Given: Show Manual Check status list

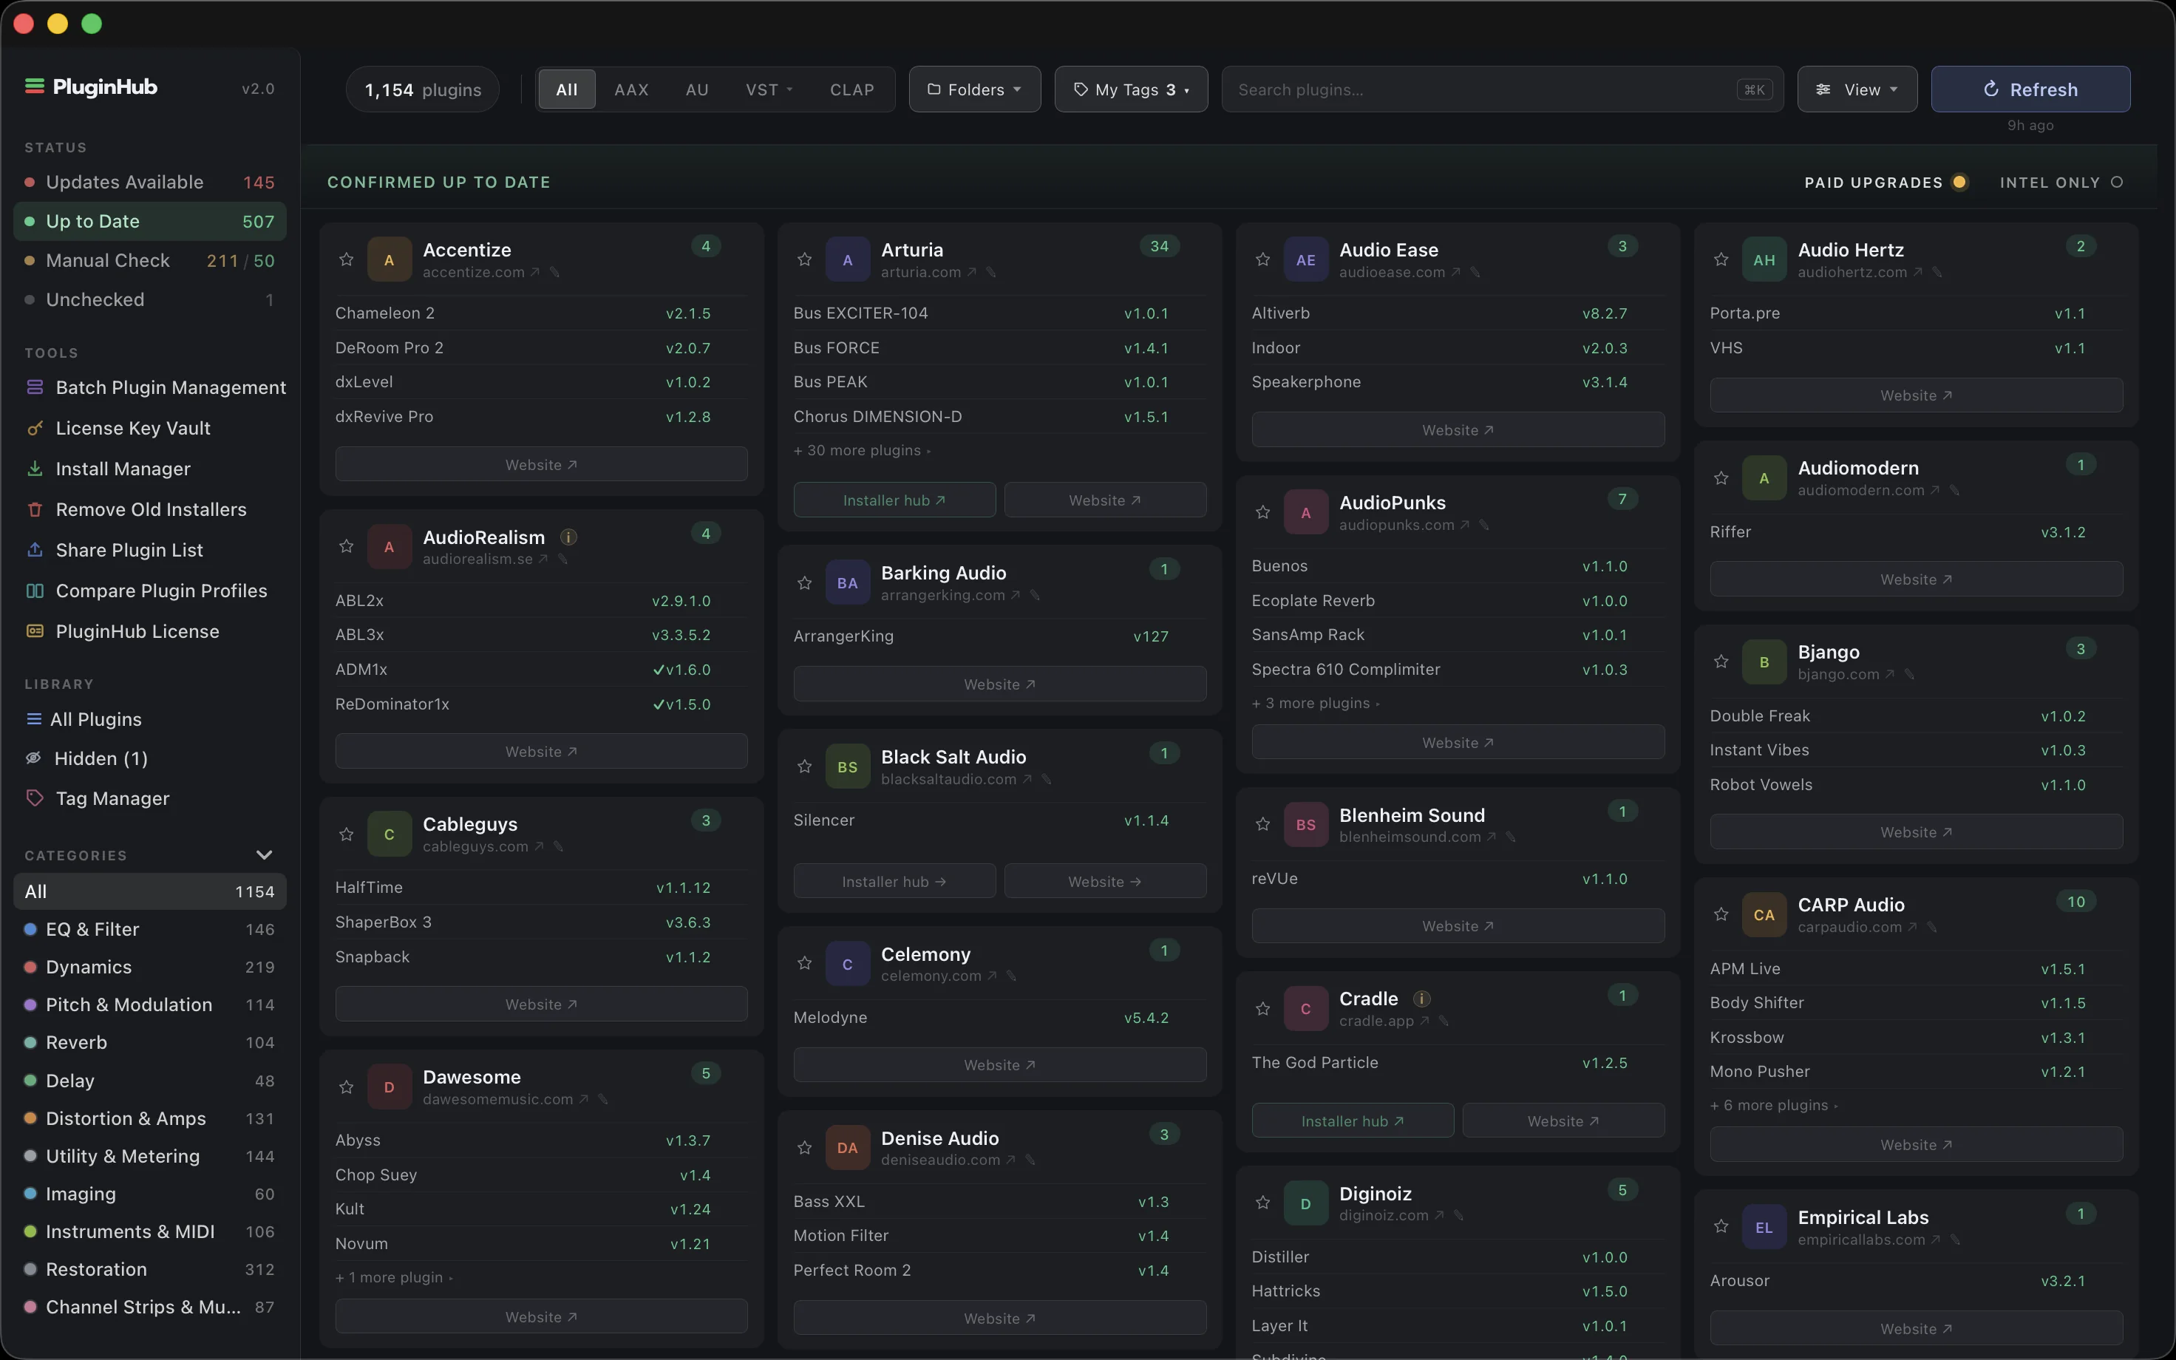Looking at the screenshot, I should pyautogui.click(x=149, y=261).
